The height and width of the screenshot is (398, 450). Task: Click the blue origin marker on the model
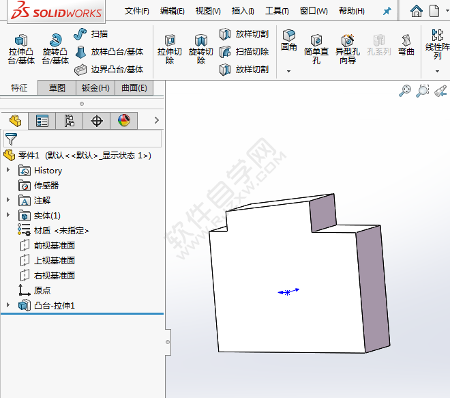tap(288, 292)
